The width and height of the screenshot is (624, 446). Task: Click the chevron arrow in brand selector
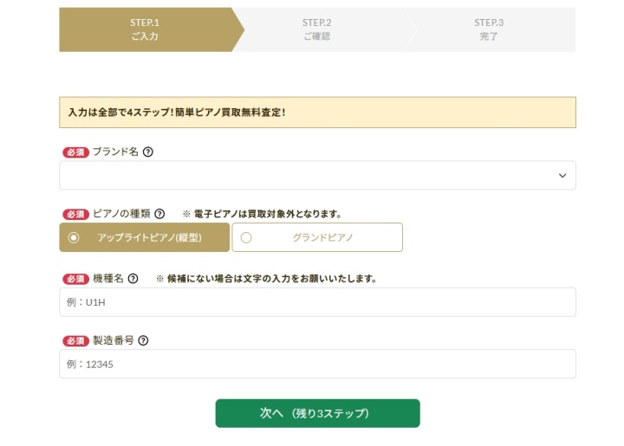562,176
